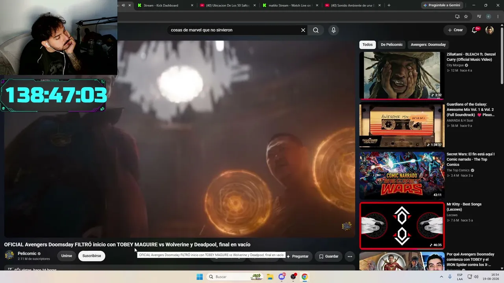Clear the search text with the X icon

point(303,30)
